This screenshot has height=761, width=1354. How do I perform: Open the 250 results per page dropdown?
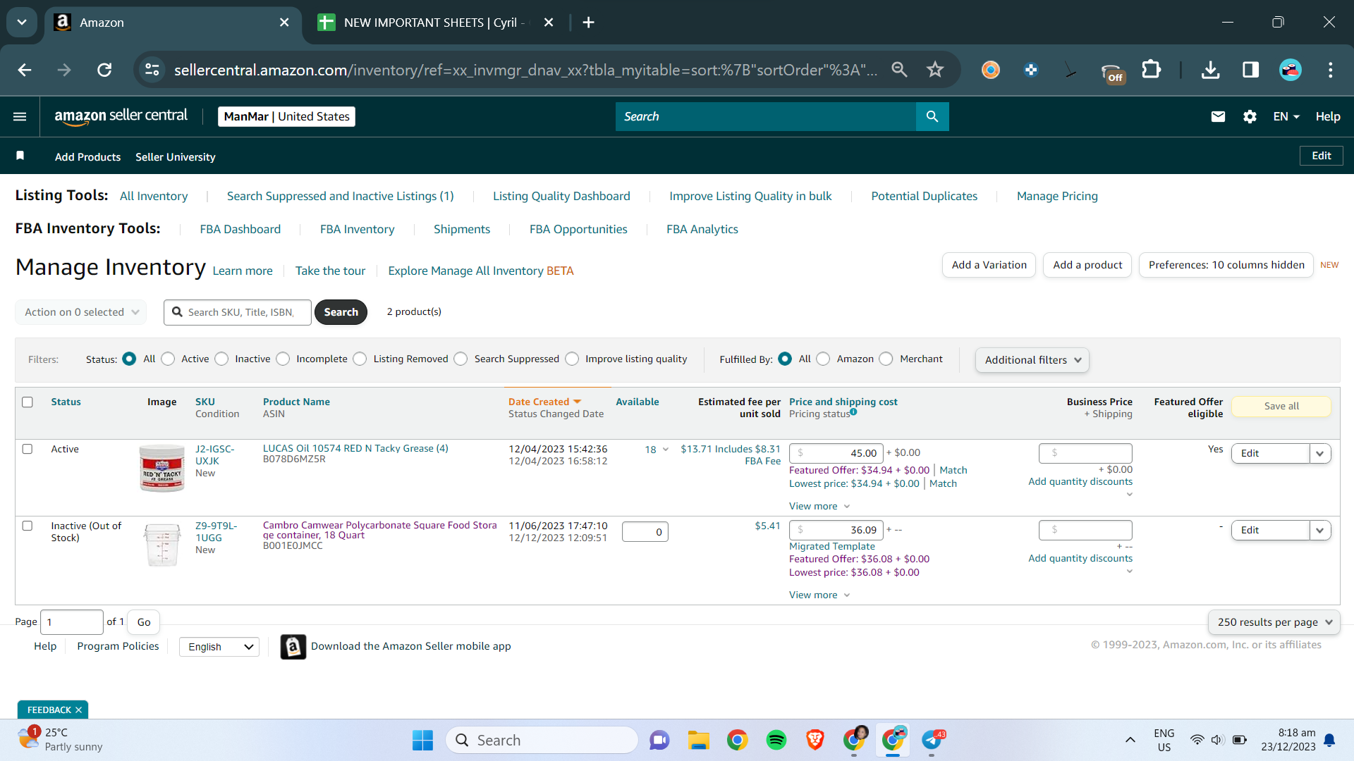point(1274,622)
